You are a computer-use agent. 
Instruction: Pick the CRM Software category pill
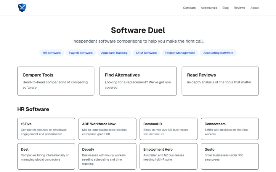click(146, 53)
